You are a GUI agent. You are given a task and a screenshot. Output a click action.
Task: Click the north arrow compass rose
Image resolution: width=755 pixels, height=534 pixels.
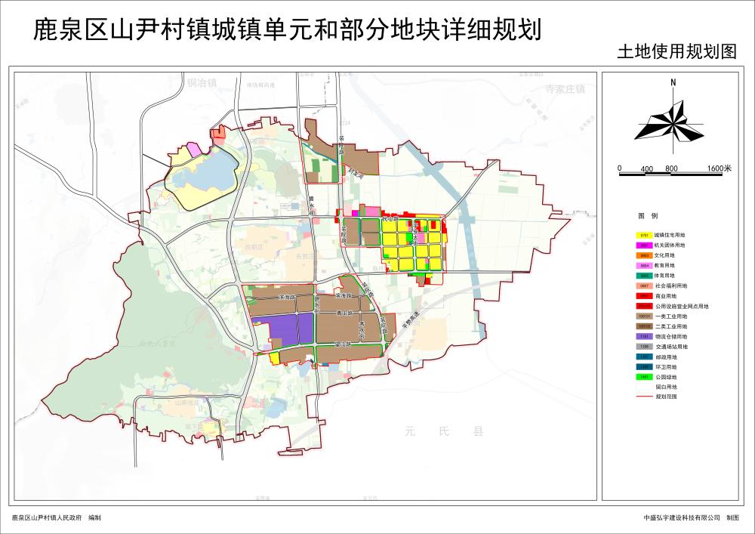[670, 121]
